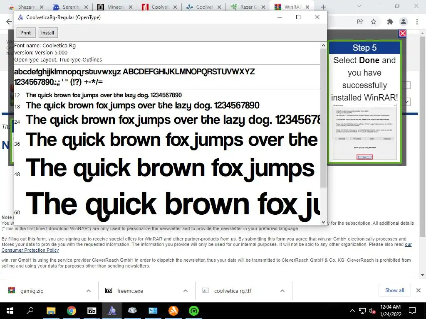Open Windows Start menu

pyautogui.click(x=10, y=311)
